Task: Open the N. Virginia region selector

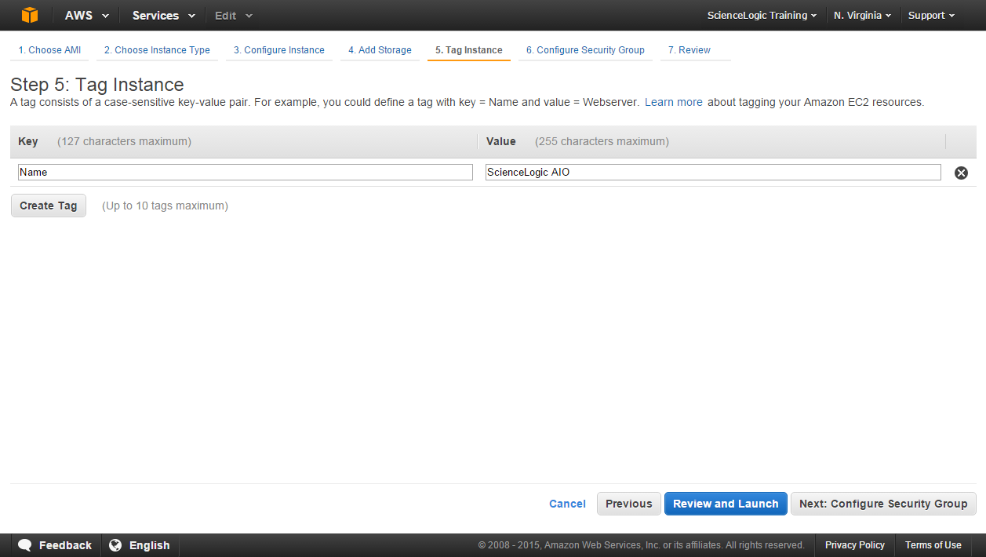Action: coord(862,16)
